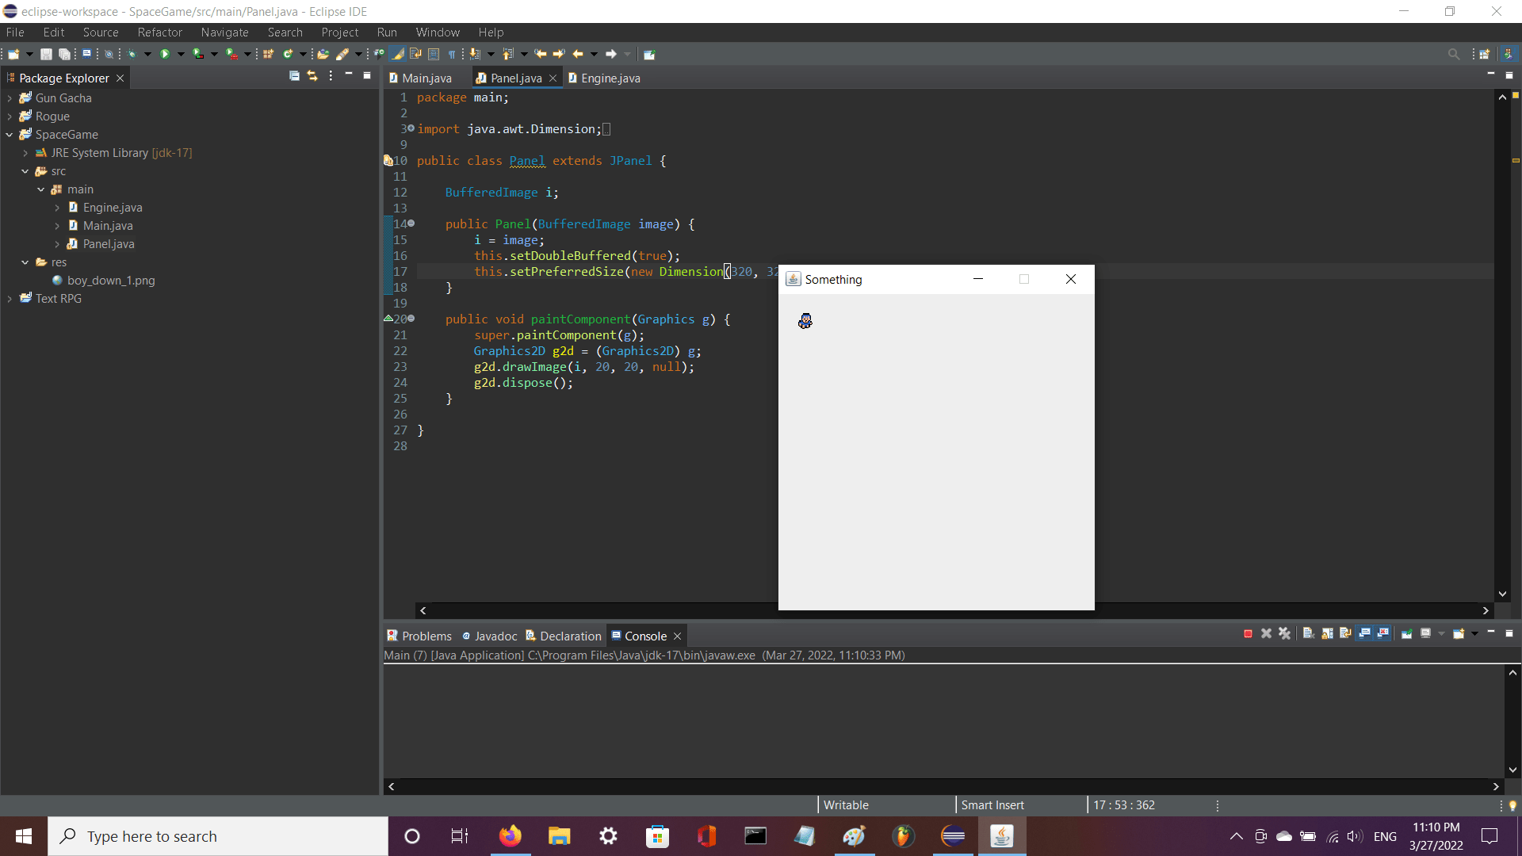Switch to the Engine.java editor tab

(610, 78)
